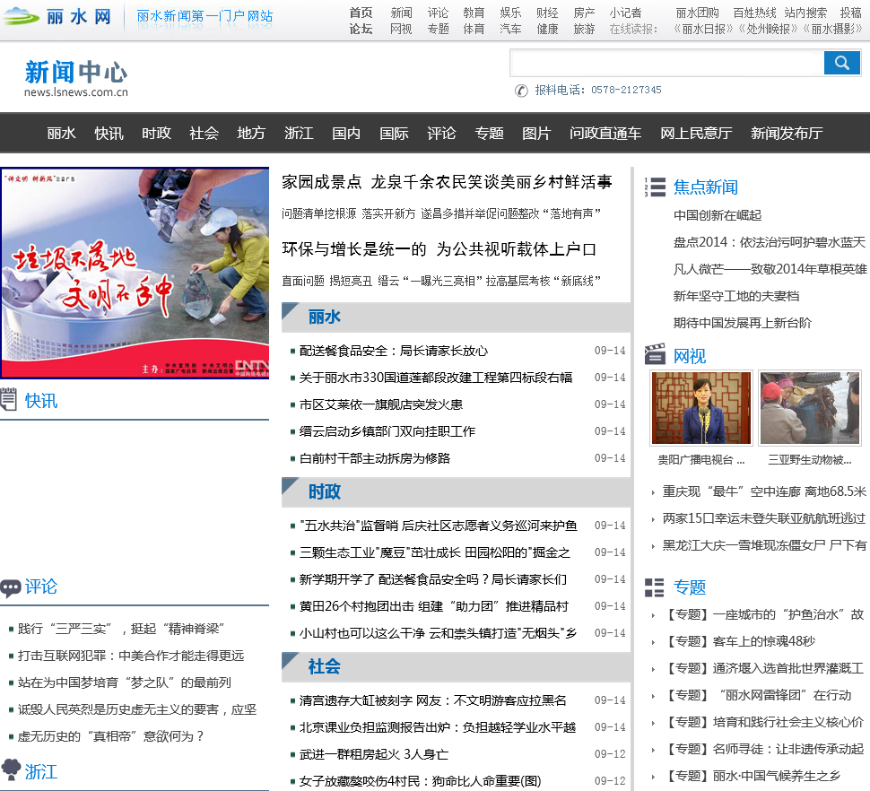Screen dimensions: 870x791
Task: Open 盘点2014：依法治污呵护碧水蓝天
Action: coord(769,242)
